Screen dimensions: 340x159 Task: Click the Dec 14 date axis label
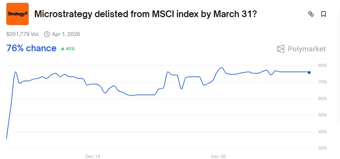[x=93, y=156]
